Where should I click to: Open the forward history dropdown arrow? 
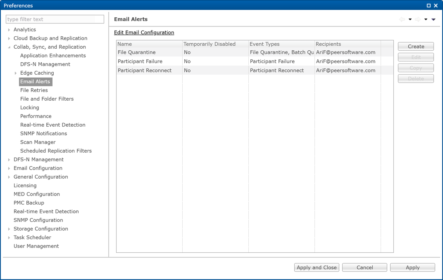click(x=426, y=19)
